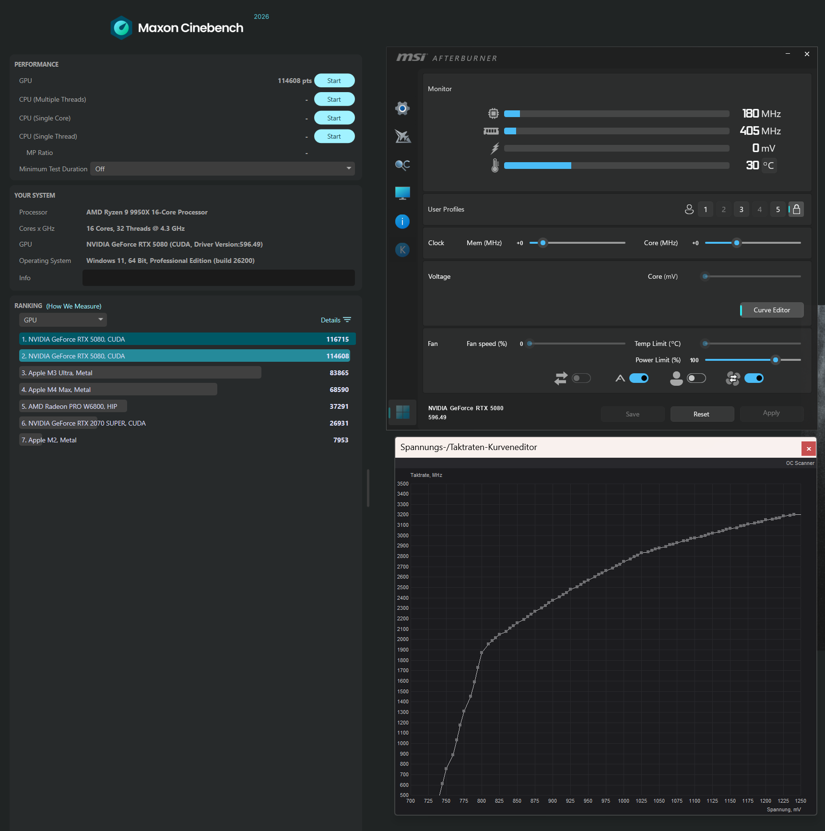825x831 pixels.
Task: Open the How We Measure link
Action: pos(74,306)
